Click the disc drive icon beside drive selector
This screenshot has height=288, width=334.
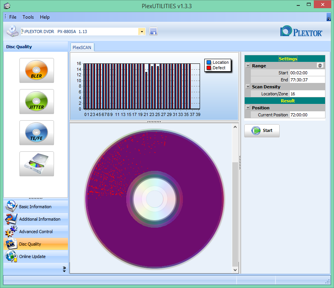point(12,31)
